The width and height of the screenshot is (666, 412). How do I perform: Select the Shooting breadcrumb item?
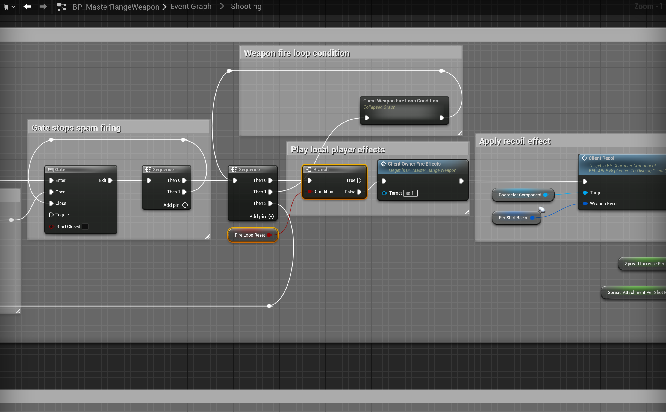tap(246, 7)
